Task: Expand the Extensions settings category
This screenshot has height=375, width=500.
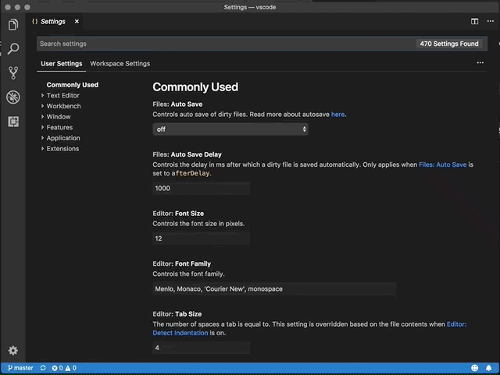Action: (62, 148)
